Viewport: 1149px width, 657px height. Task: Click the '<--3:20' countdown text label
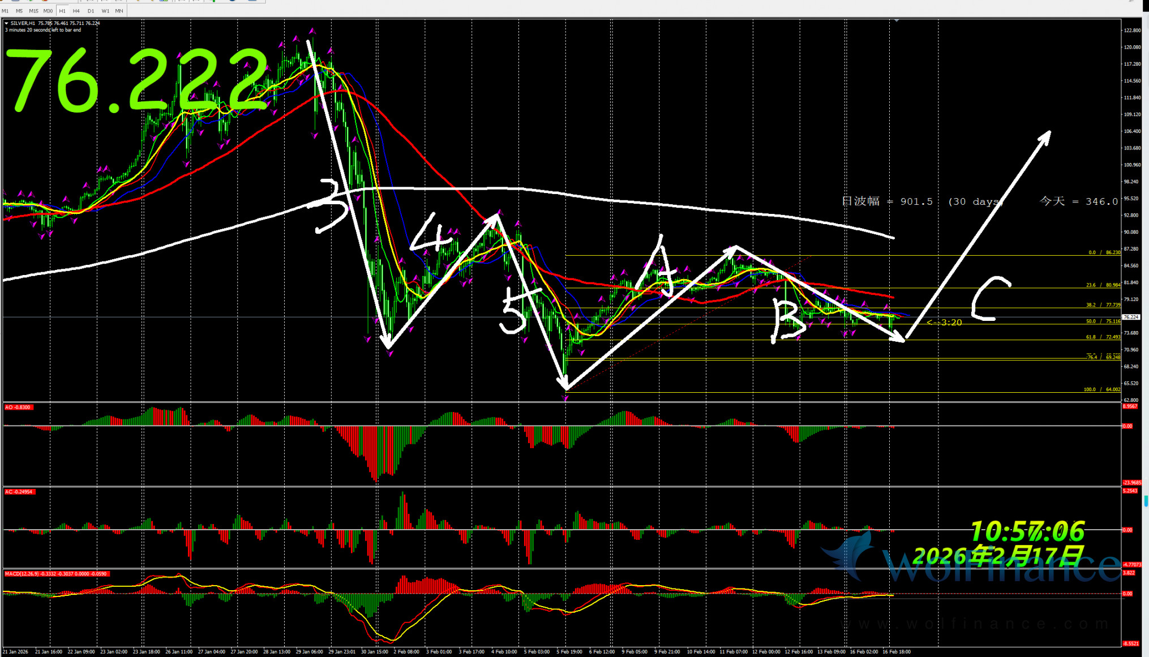(944, 323)
